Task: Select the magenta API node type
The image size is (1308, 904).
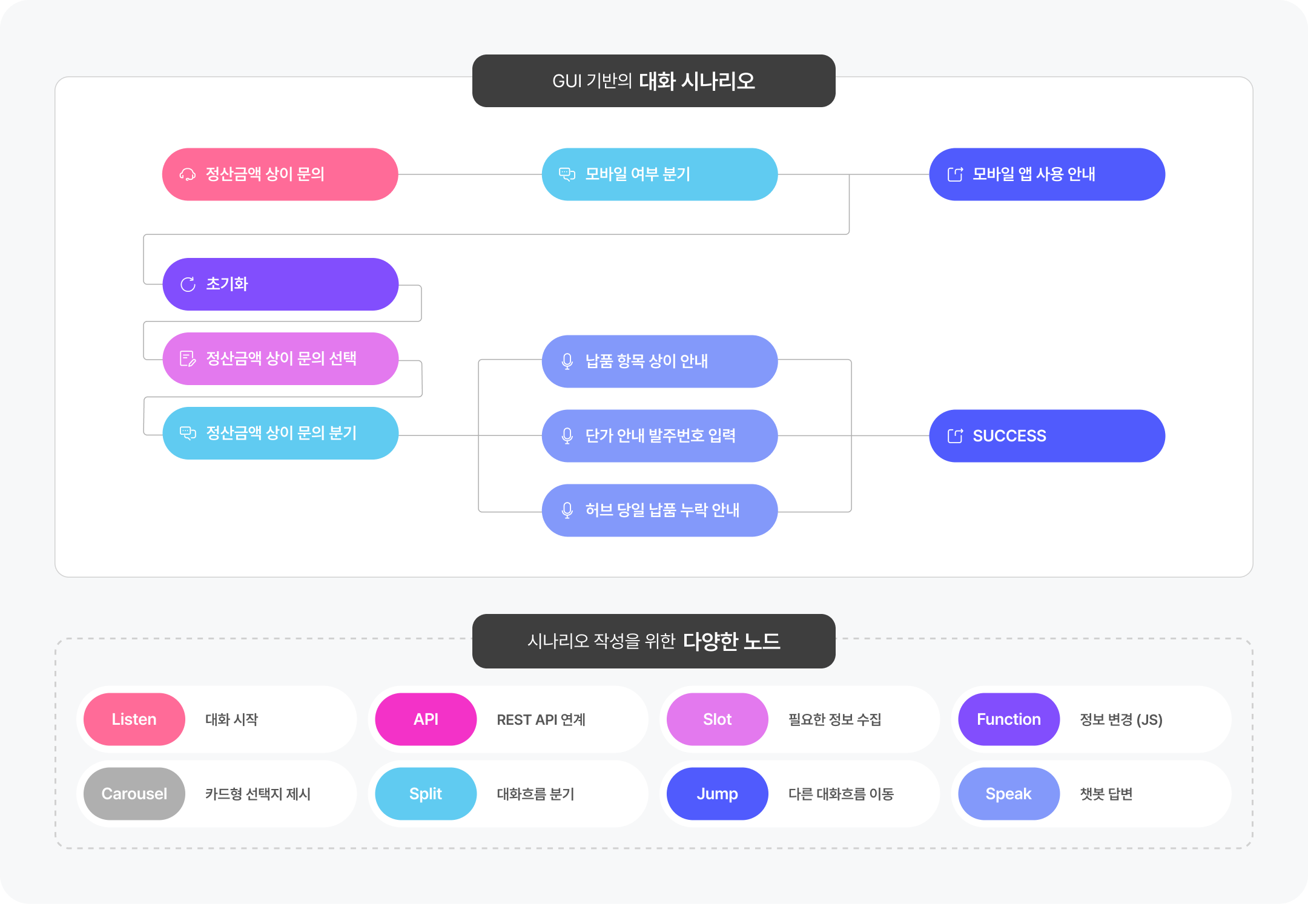Action: (x=426, y=719)
